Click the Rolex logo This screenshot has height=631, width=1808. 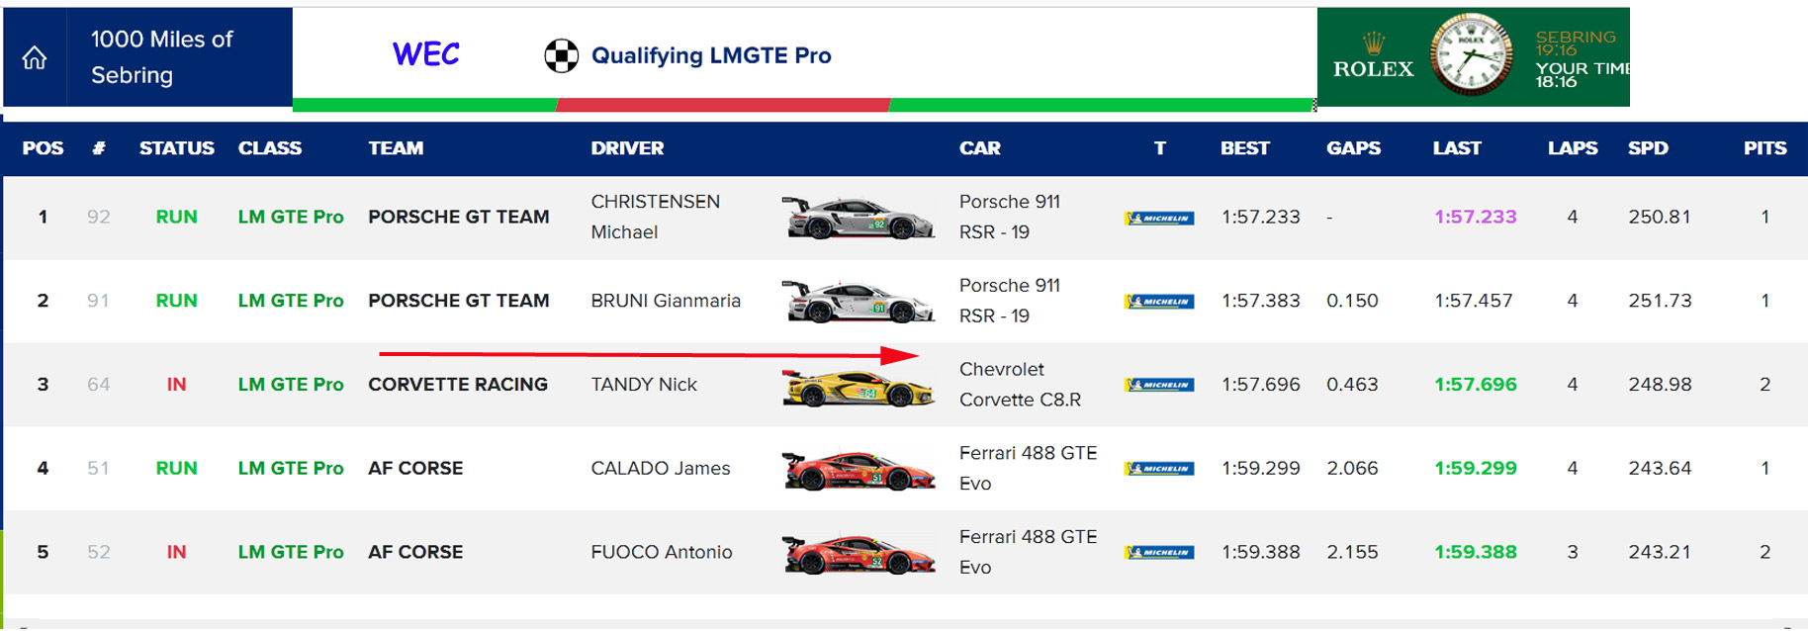[x=1373, y=57]
